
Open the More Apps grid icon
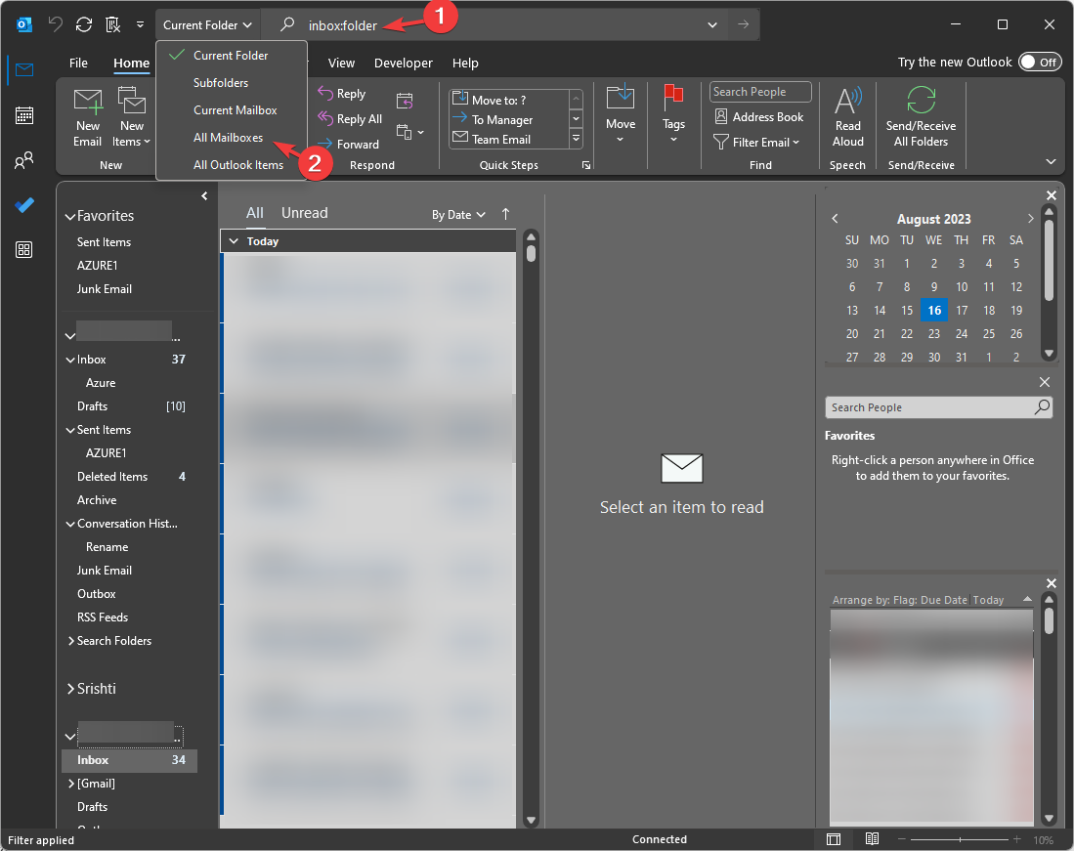tap(24, 250)
